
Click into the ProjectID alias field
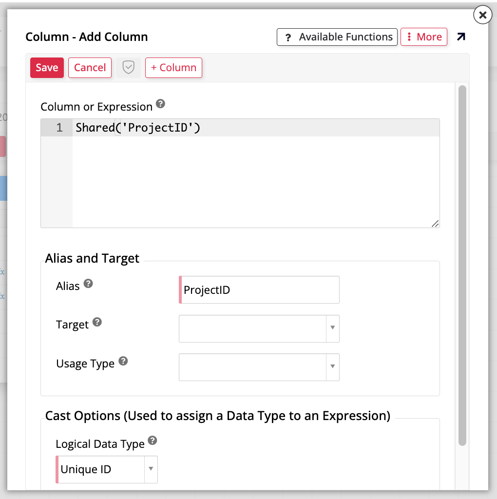[x=259, y=290]
